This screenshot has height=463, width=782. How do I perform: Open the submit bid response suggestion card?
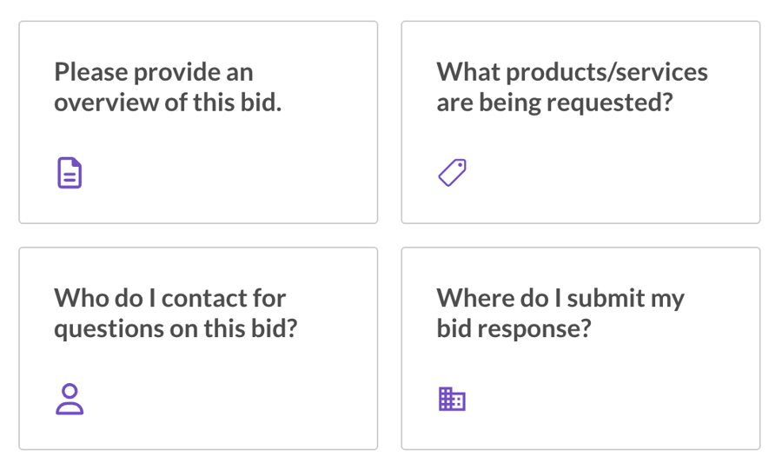580,348
